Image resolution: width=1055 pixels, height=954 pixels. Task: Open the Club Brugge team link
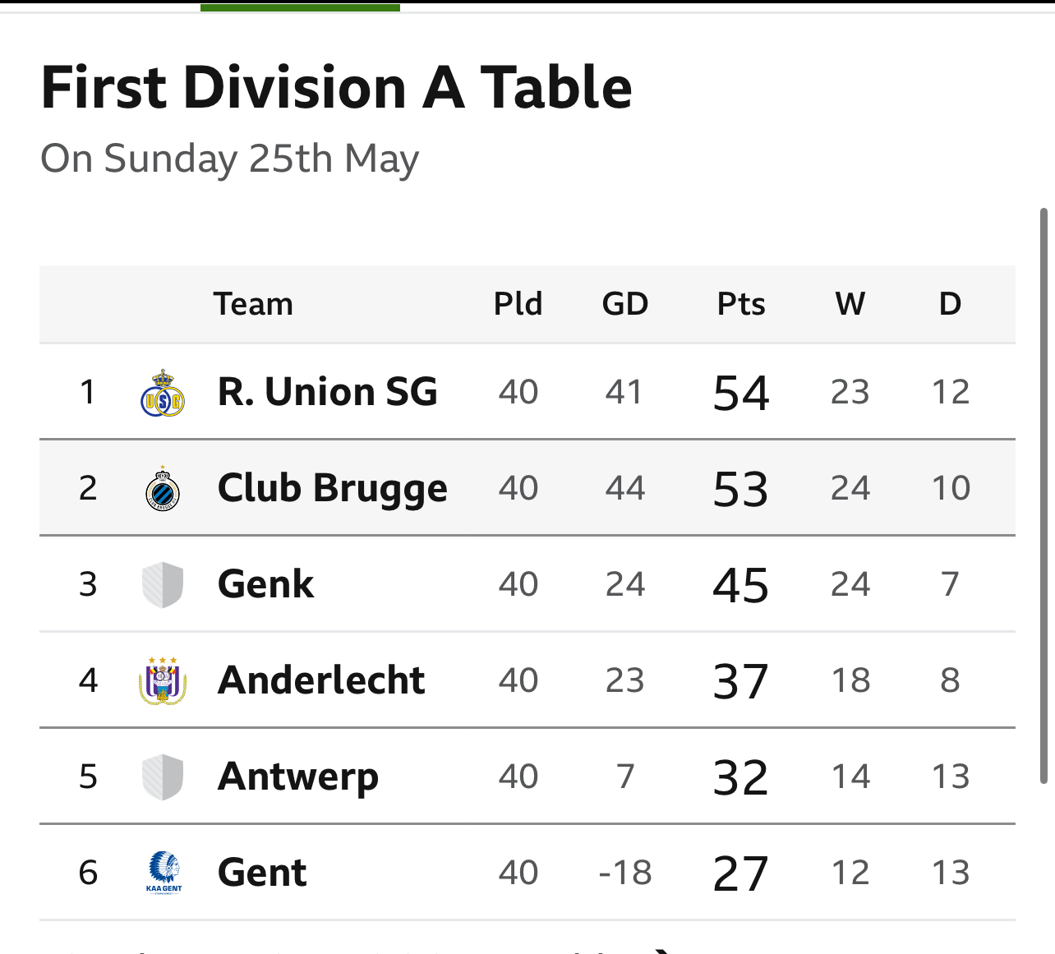pos(332,489)
